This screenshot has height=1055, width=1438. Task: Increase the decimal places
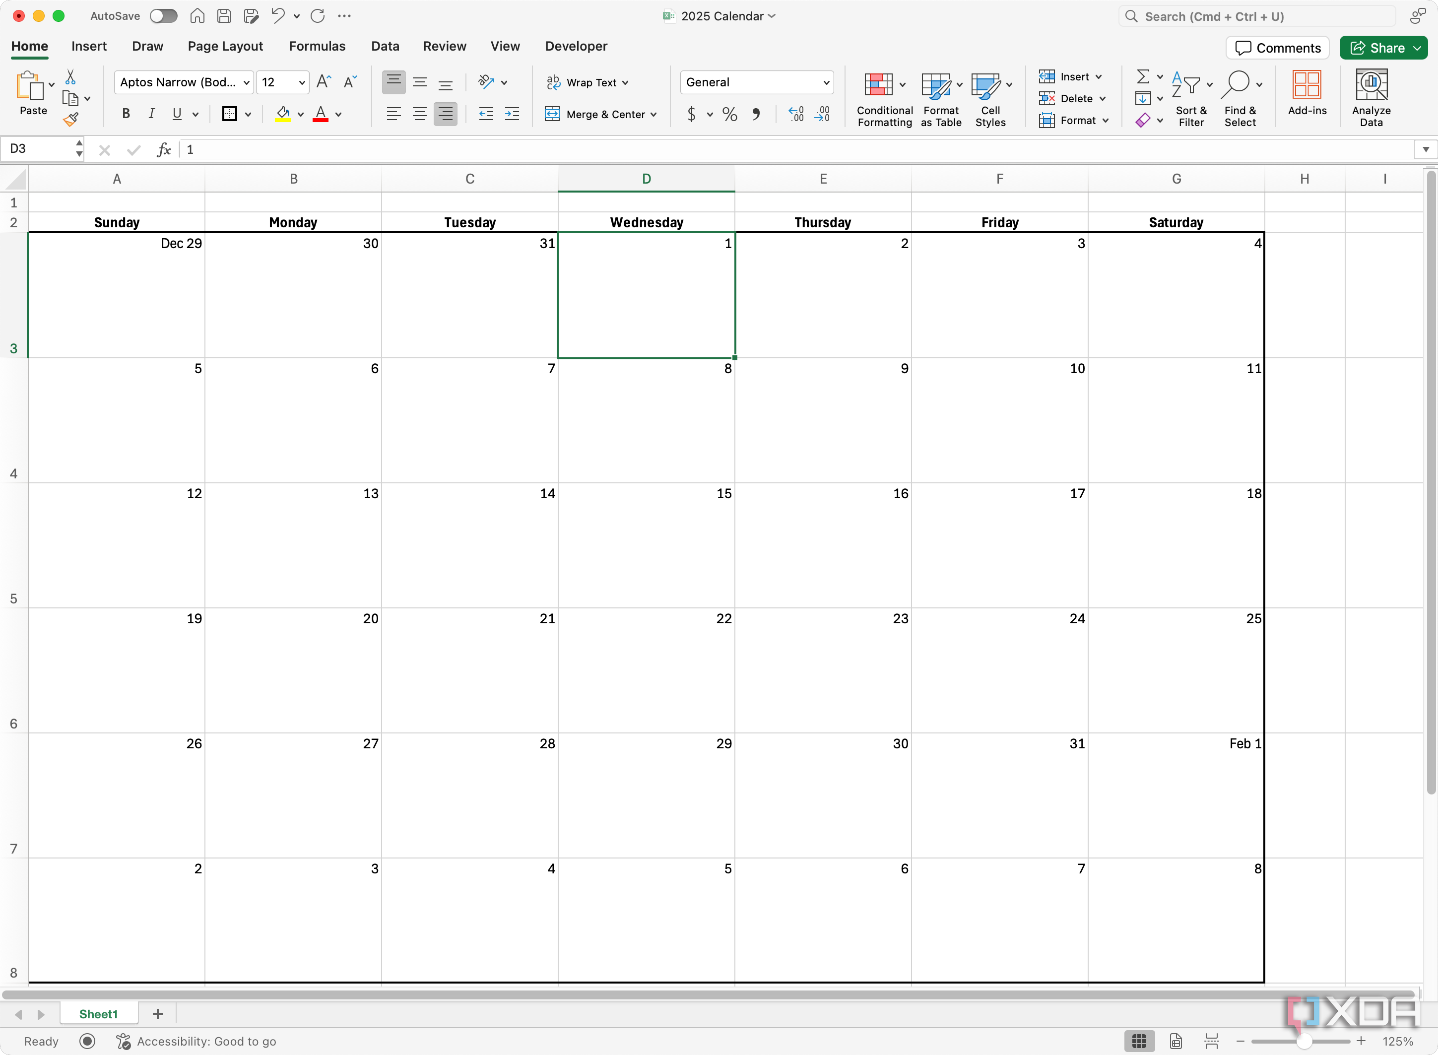(795, 114)
